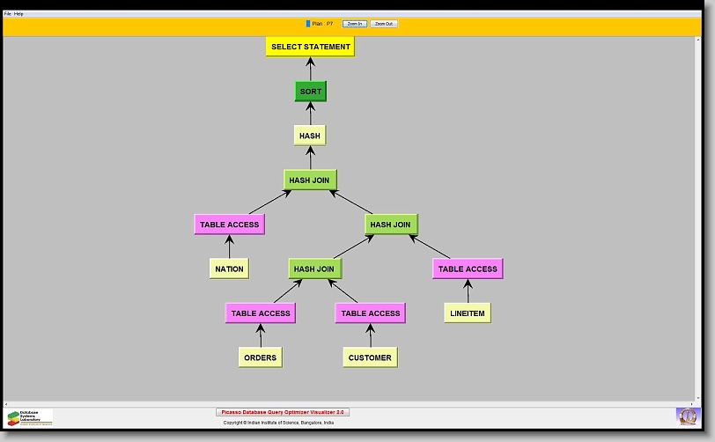This screenshot has width=715, height=442.
Task: Click the Picasso Database Query Optimizer Visualizer button
Action: 283,412
